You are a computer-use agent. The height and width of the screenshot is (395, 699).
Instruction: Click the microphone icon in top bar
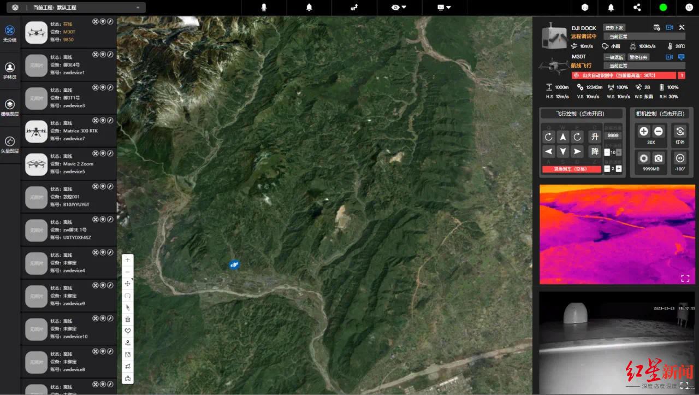click(x=264, y=8)
